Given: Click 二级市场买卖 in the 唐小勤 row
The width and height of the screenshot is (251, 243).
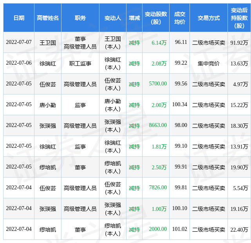Looking at the screenshot, I should tap(209, 105).
